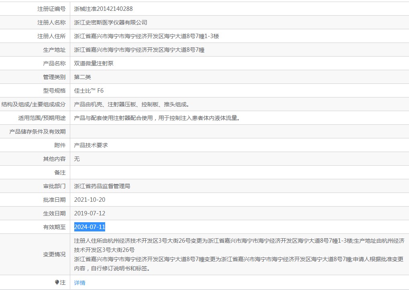This screenshot has height=290, width=409.
Task: Click the 生效日期 label
Action: (54, 213)
